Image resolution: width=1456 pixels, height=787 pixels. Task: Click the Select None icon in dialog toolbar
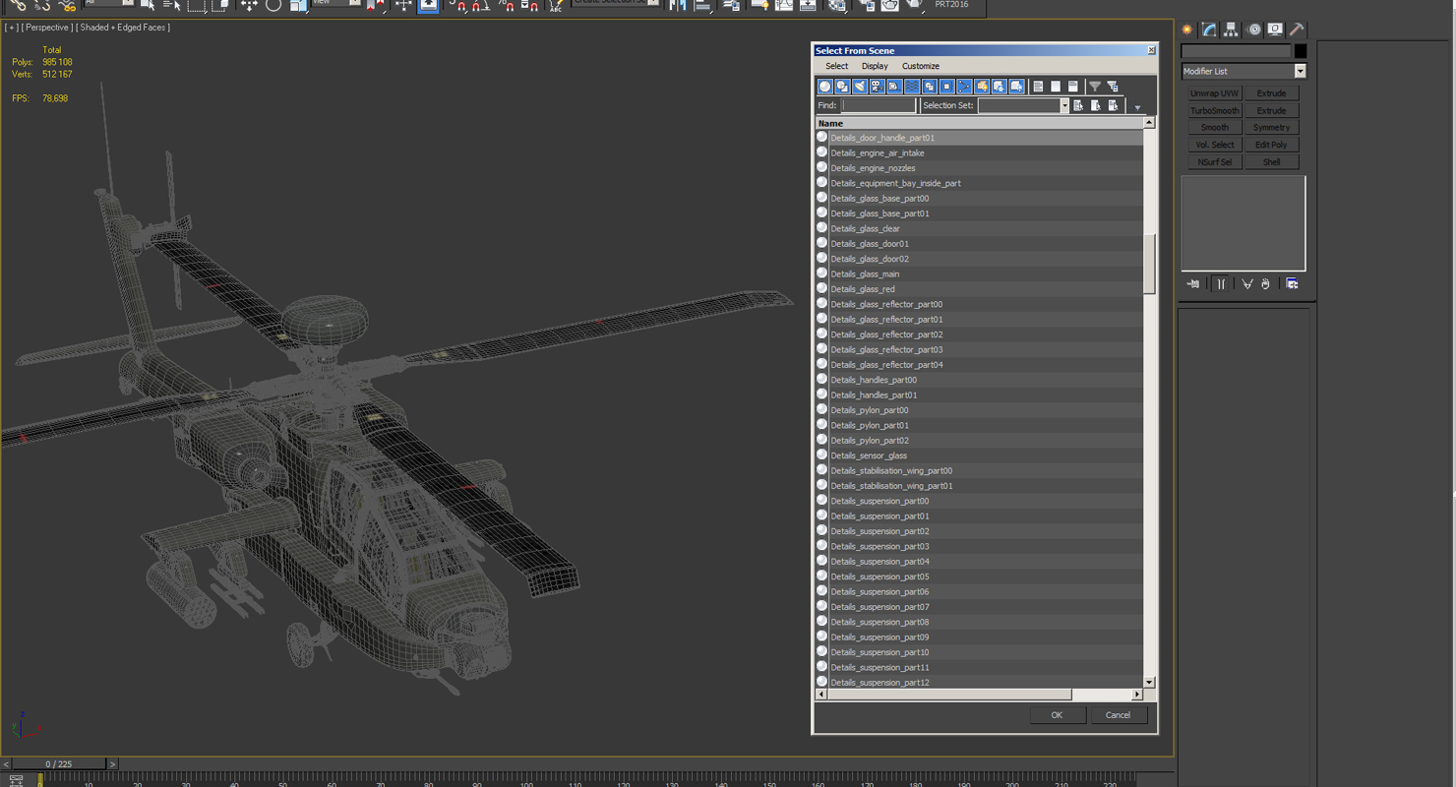[1056, 87]
